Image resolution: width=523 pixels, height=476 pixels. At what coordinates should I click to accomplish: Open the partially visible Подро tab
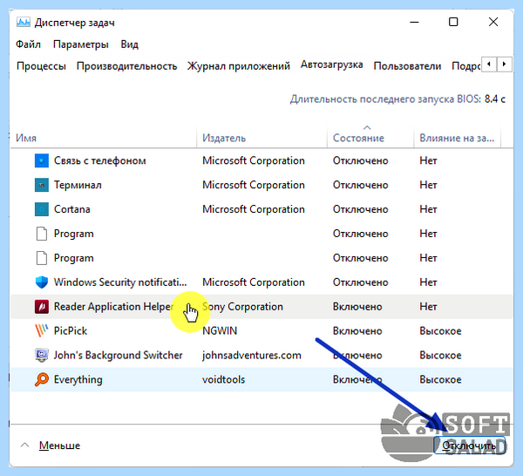[466, 66]
